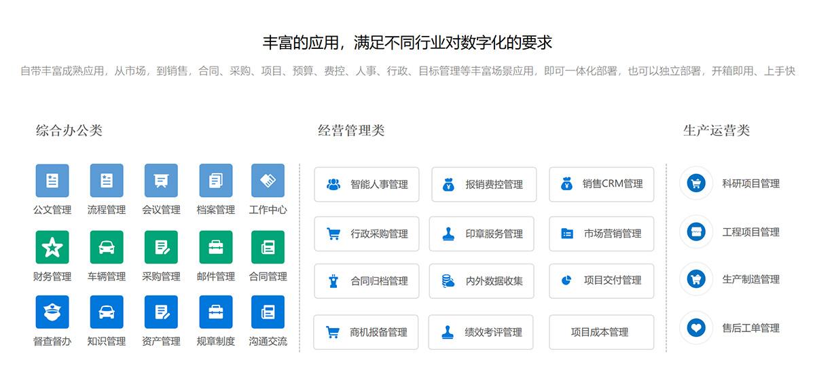Image resolution: width=815 pixels, height=383 pixels.
Task: Click the 工程项目管理 link text
Action: 750,232
